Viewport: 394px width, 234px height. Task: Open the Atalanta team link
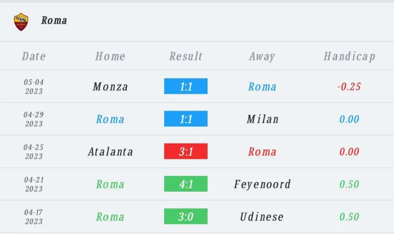(110, 152)
